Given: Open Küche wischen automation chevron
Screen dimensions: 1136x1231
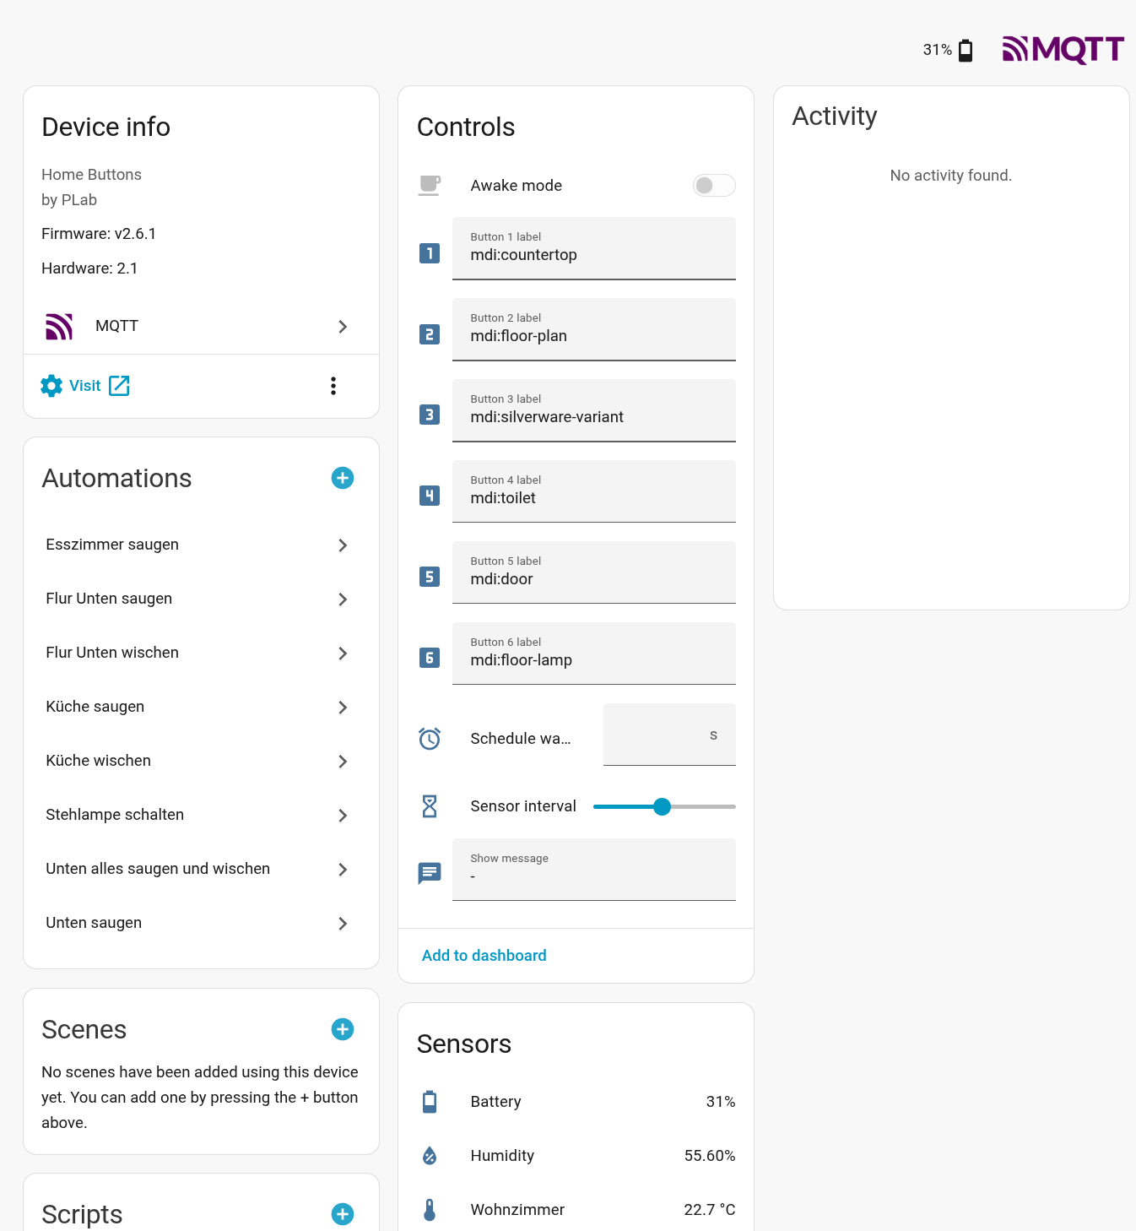Looking at the screenshot, I should tap(343, 762).
